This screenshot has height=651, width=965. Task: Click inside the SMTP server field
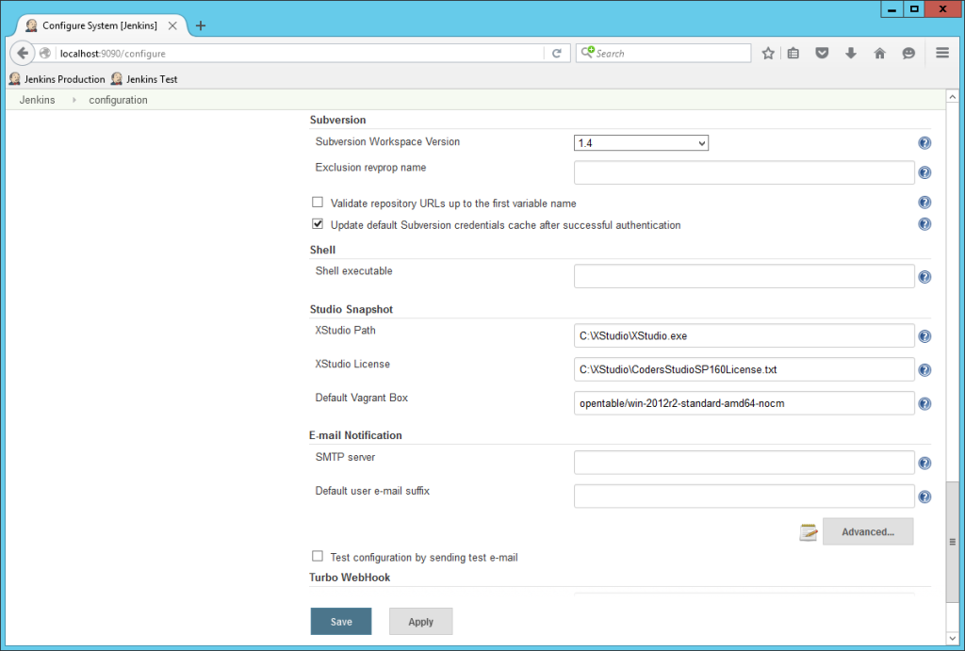pyautogui.click(x=744, y=462)
